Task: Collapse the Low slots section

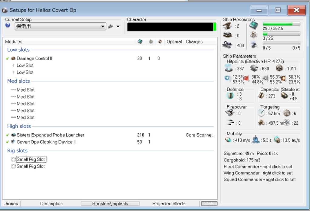Action: [x=18, y=50]
